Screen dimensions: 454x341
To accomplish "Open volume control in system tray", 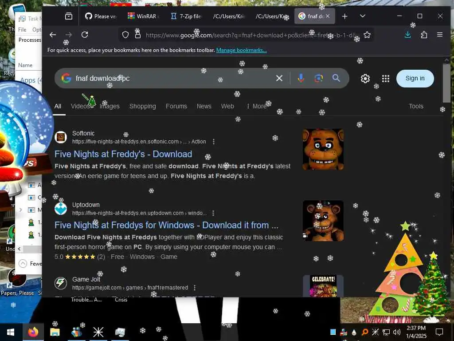I will [x=397, y=332].
